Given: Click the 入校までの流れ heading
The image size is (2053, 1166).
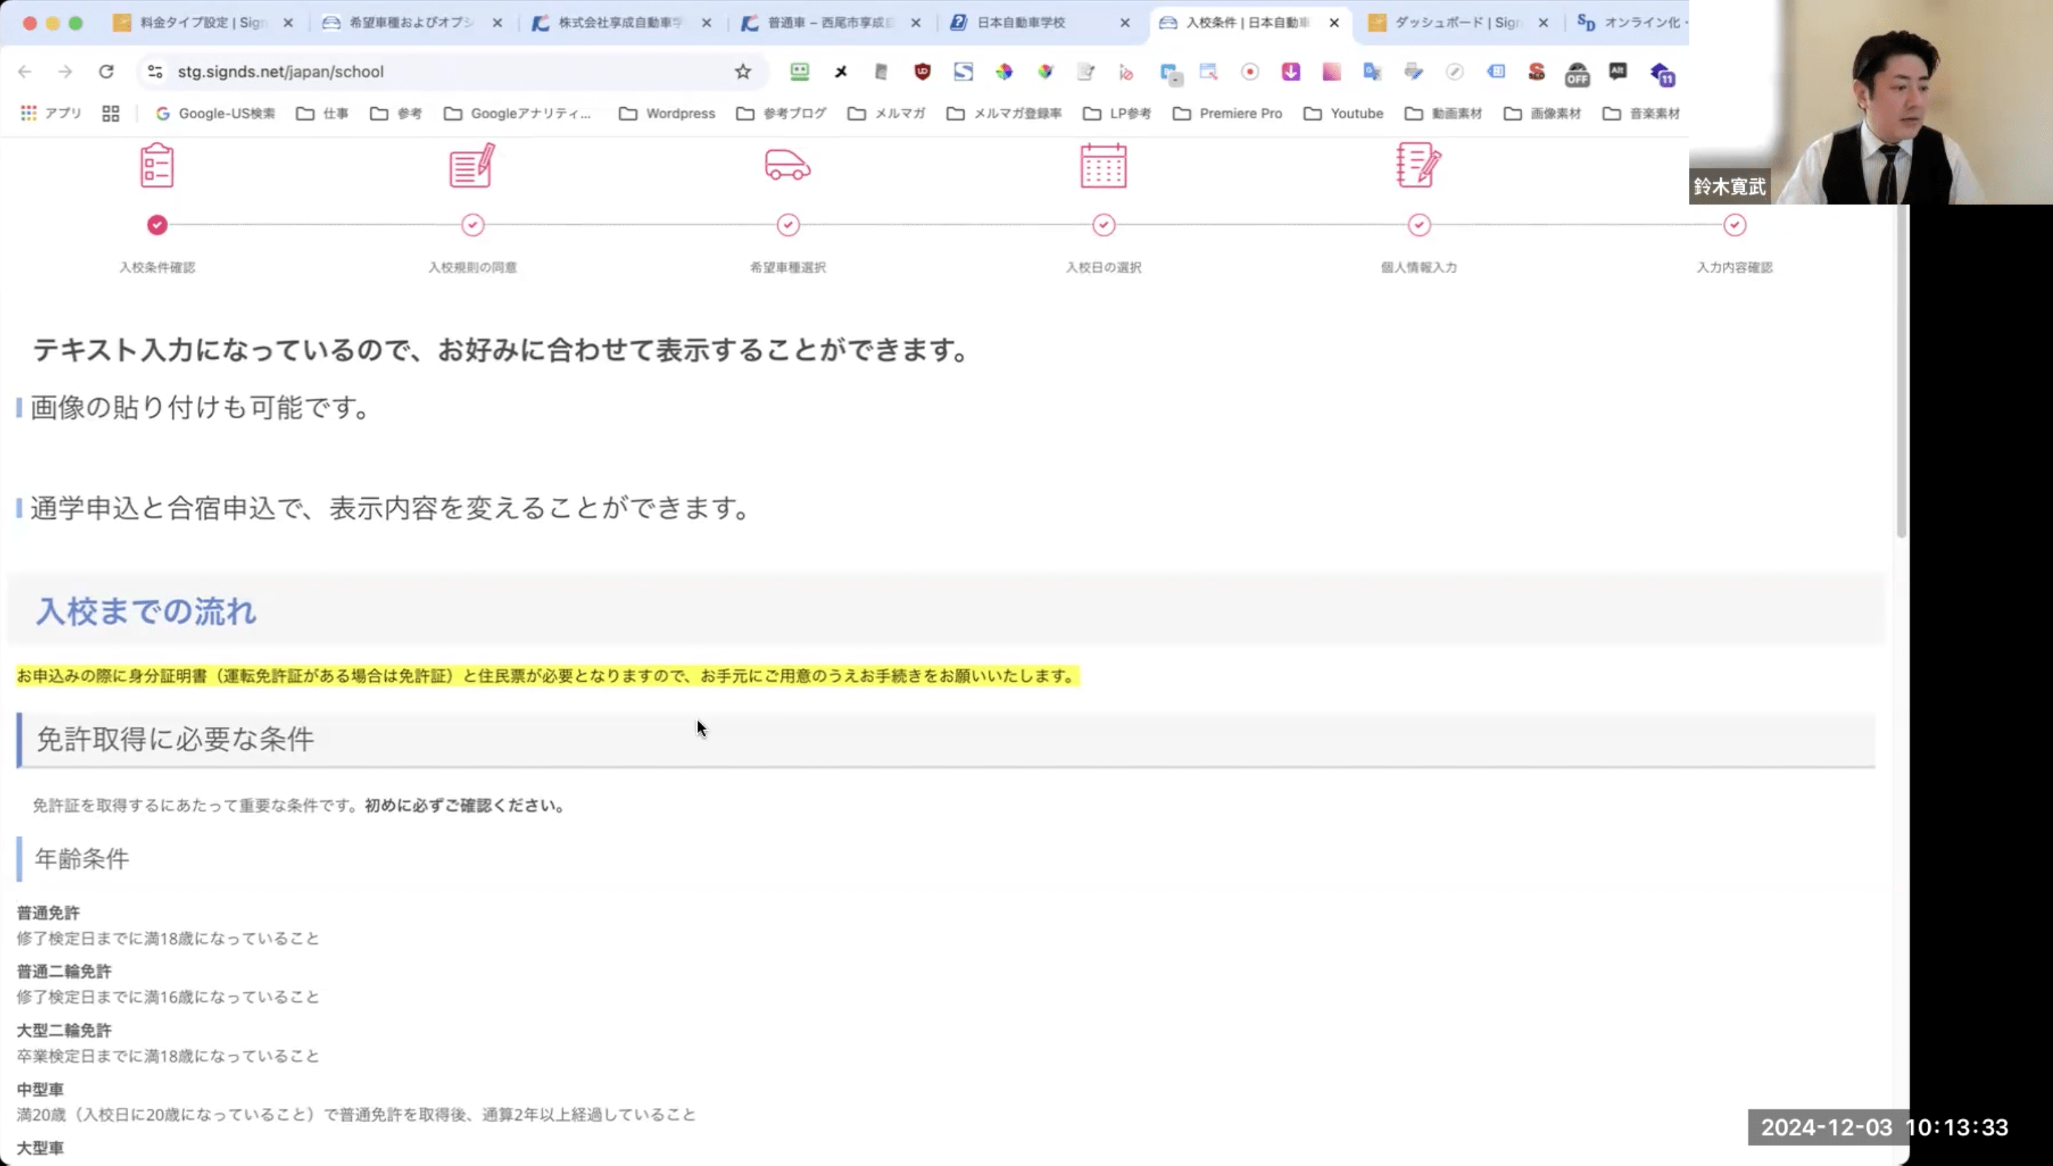Looking at the screenshot, I should point(146,611).
